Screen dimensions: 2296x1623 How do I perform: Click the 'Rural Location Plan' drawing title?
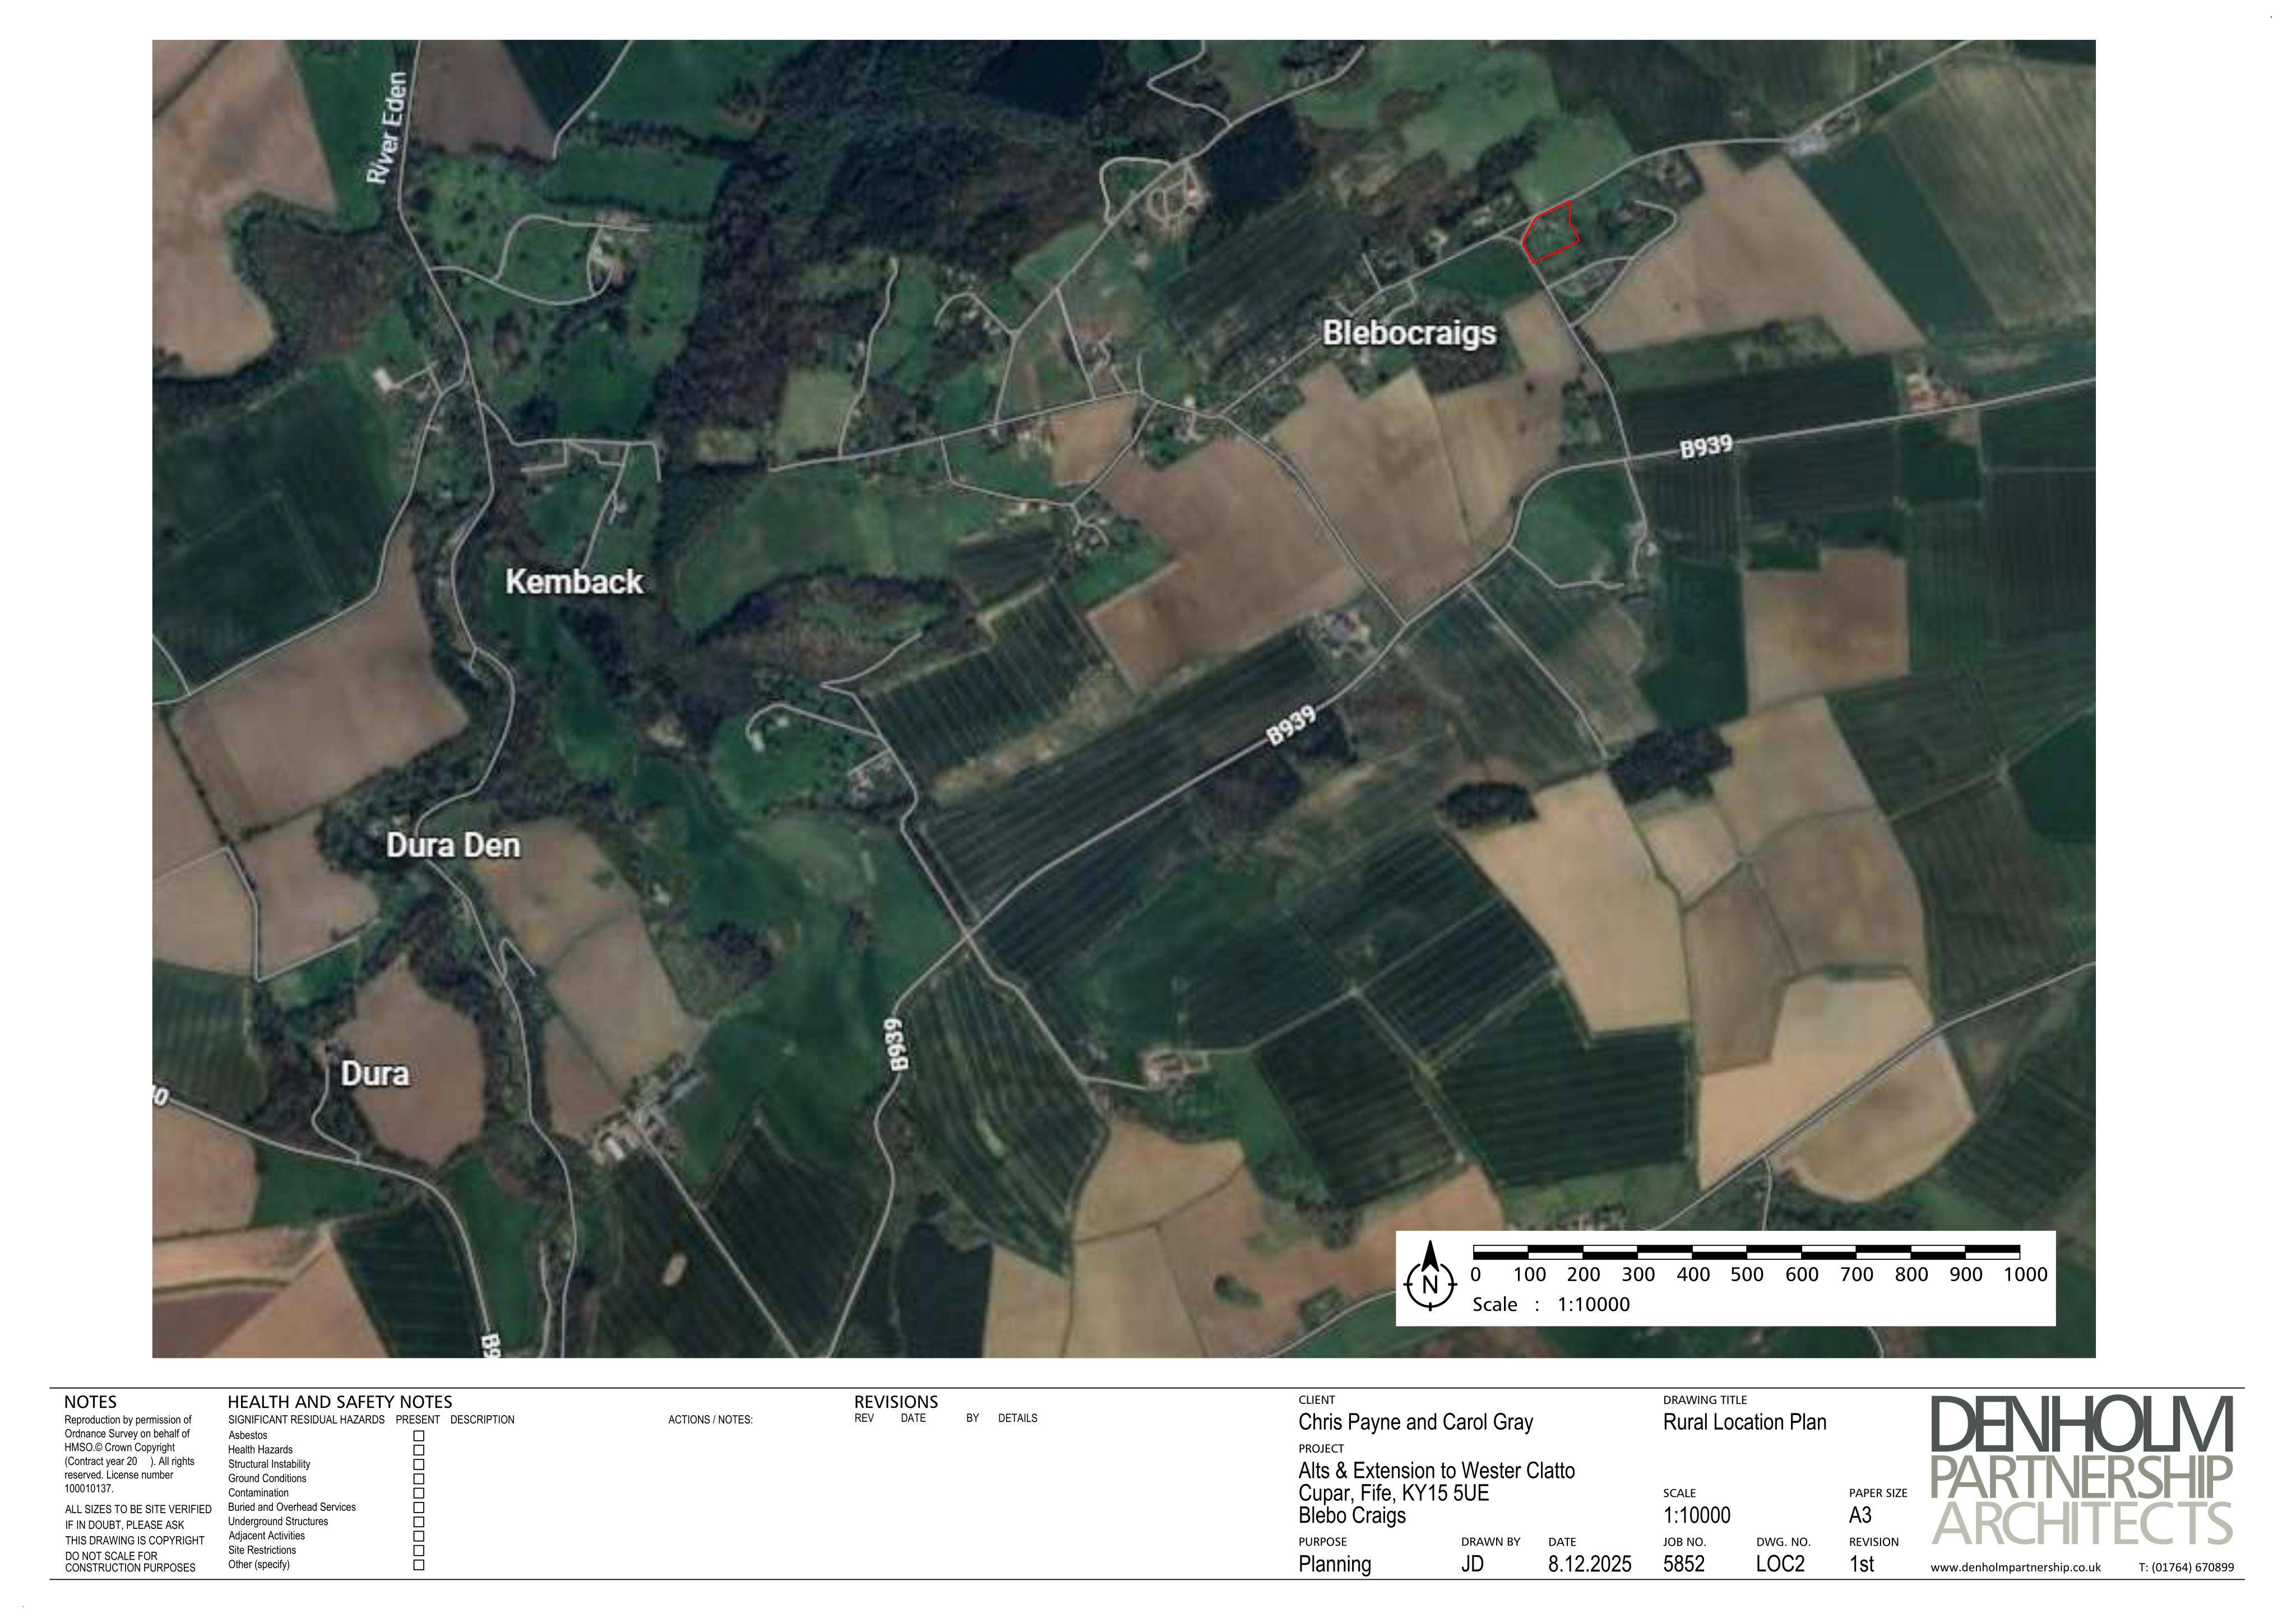pyautogui.click(x=1745, y=1422)
